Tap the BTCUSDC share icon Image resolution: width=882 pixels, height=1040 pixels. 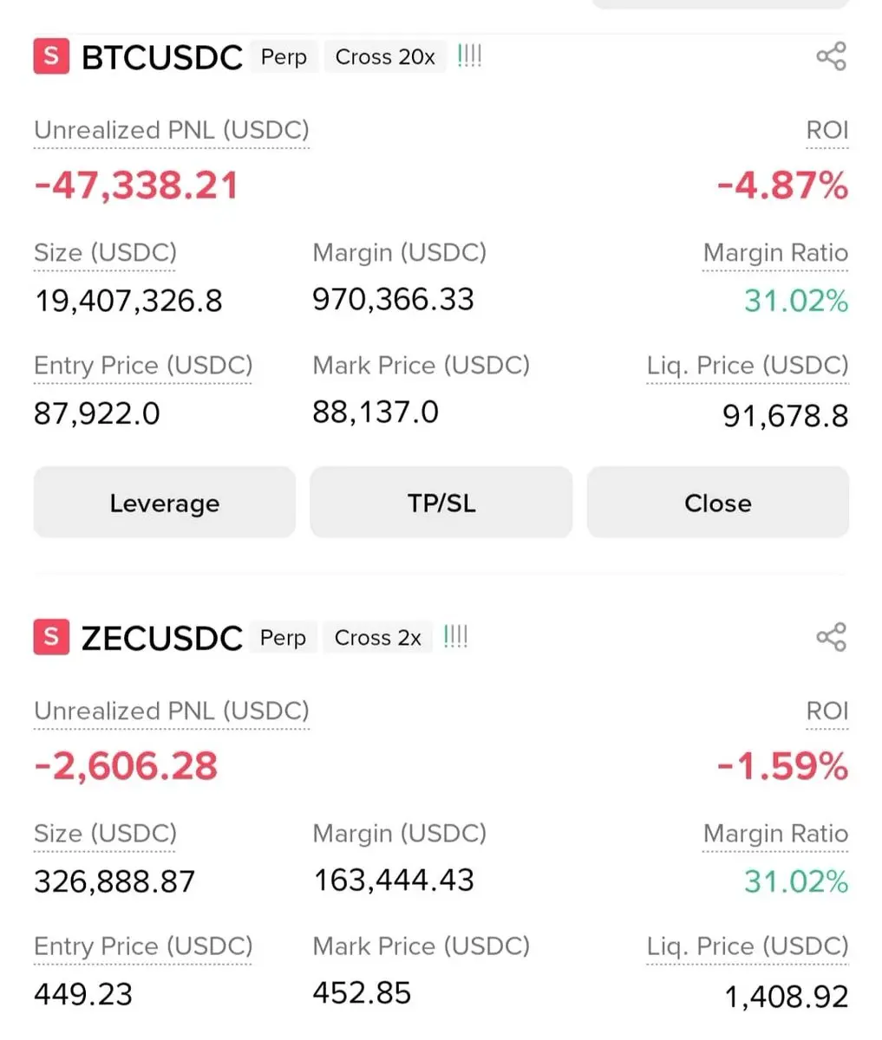(x=830, y=57)
